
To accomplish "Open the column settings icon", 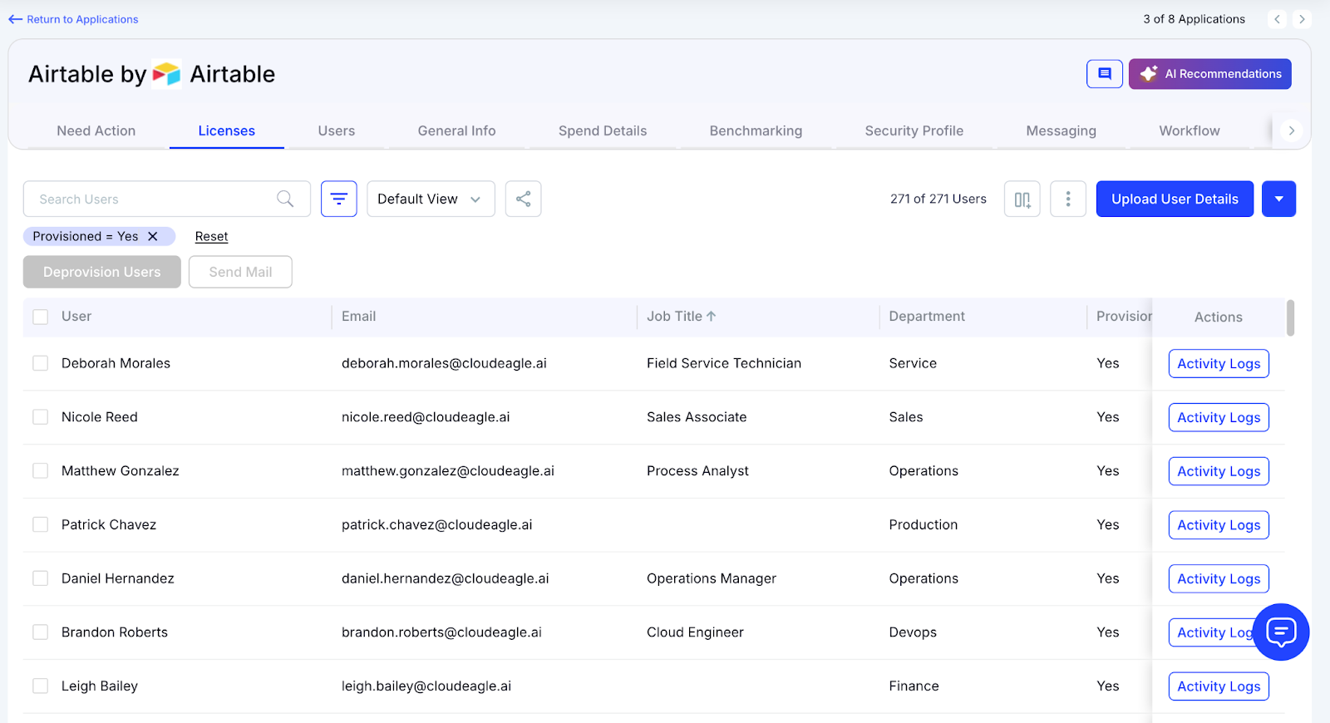I will coord(1022,199).
